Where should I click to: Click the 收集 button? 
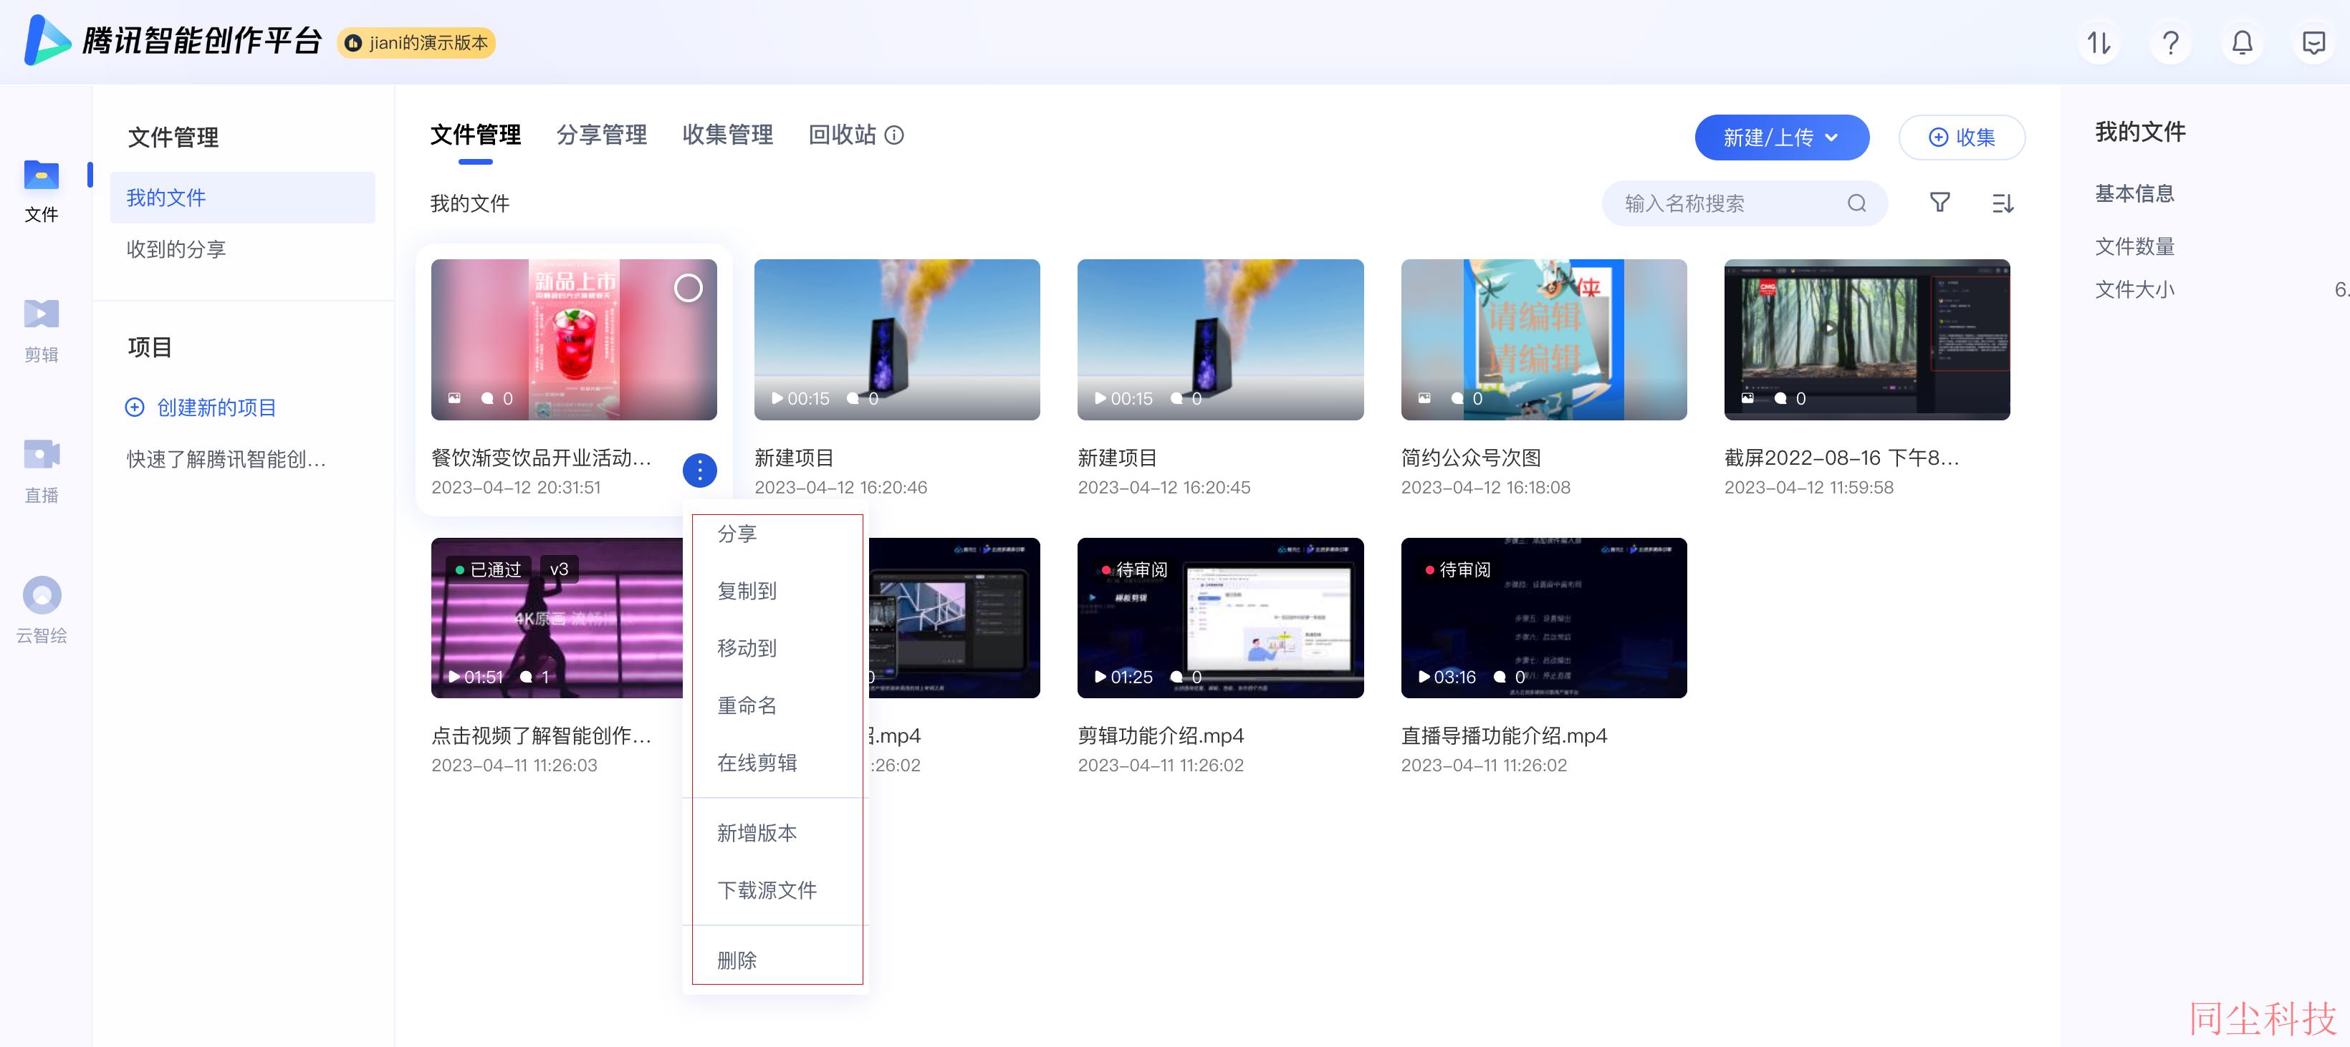(x=1962, y=137)
